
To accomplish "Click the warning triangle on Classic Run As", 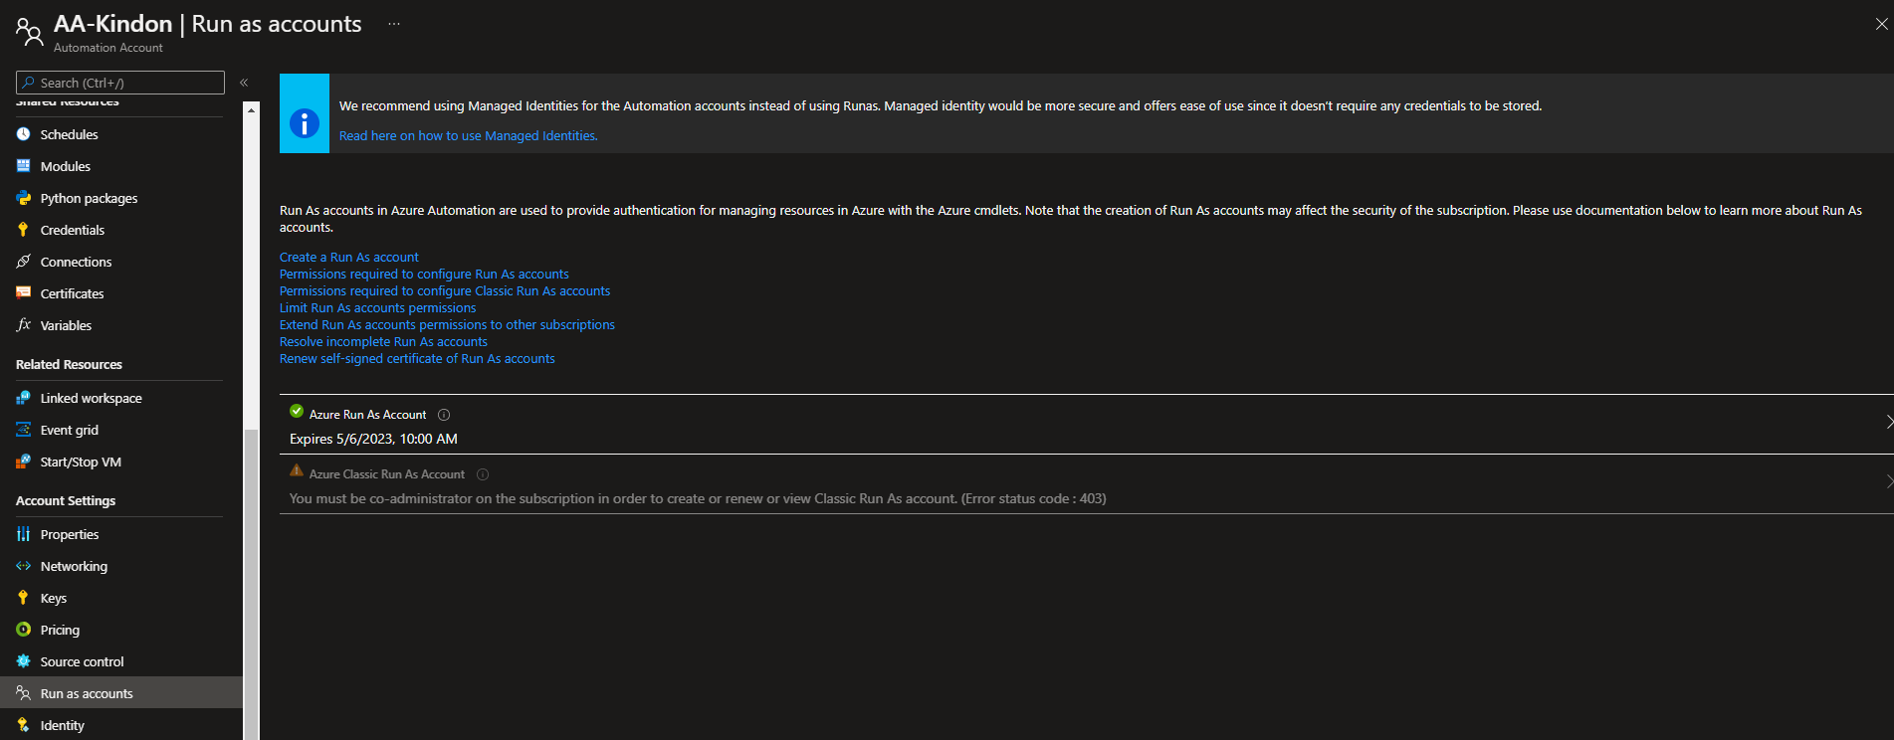I will point(297,470).
